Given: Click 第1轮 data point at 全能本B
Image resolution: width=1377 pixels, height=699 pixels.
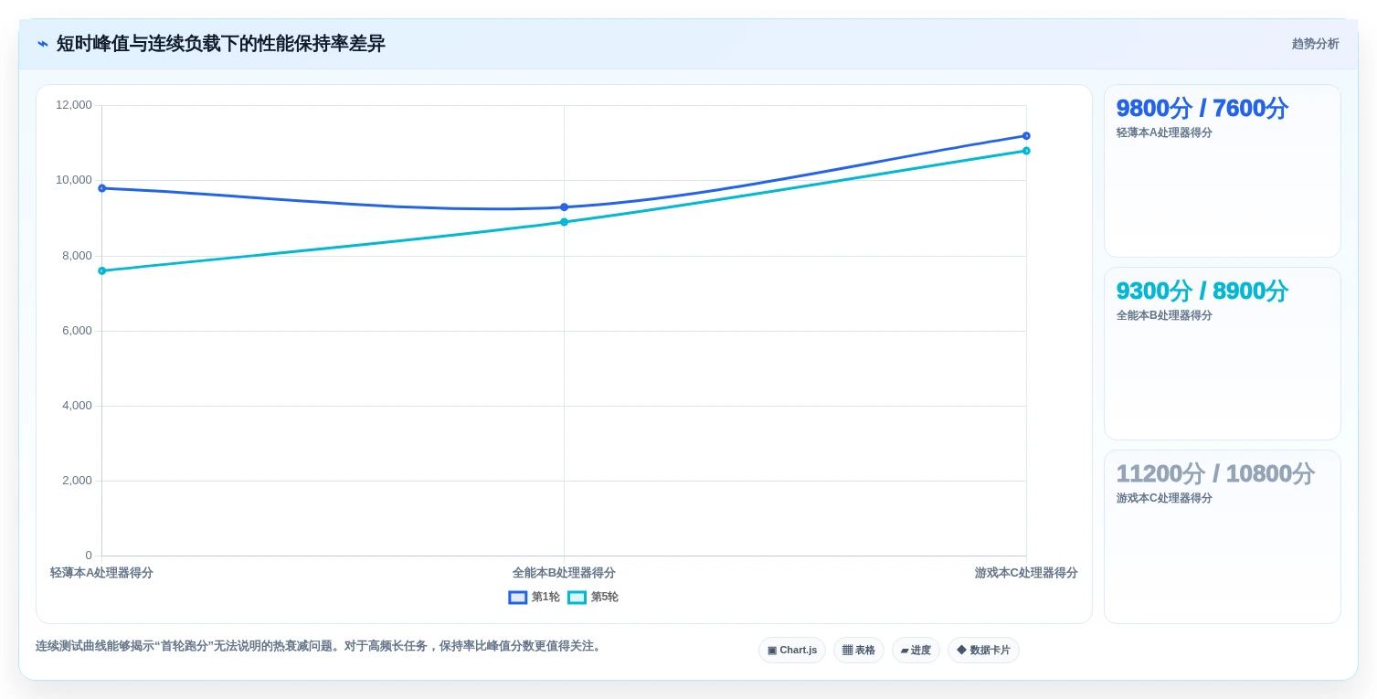Looking at the screenshot, I should tap(564, 207).
